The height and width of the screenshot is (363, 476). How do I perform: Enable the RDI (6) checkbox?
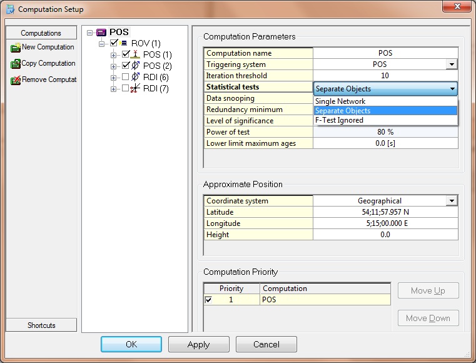click(125, 77)
